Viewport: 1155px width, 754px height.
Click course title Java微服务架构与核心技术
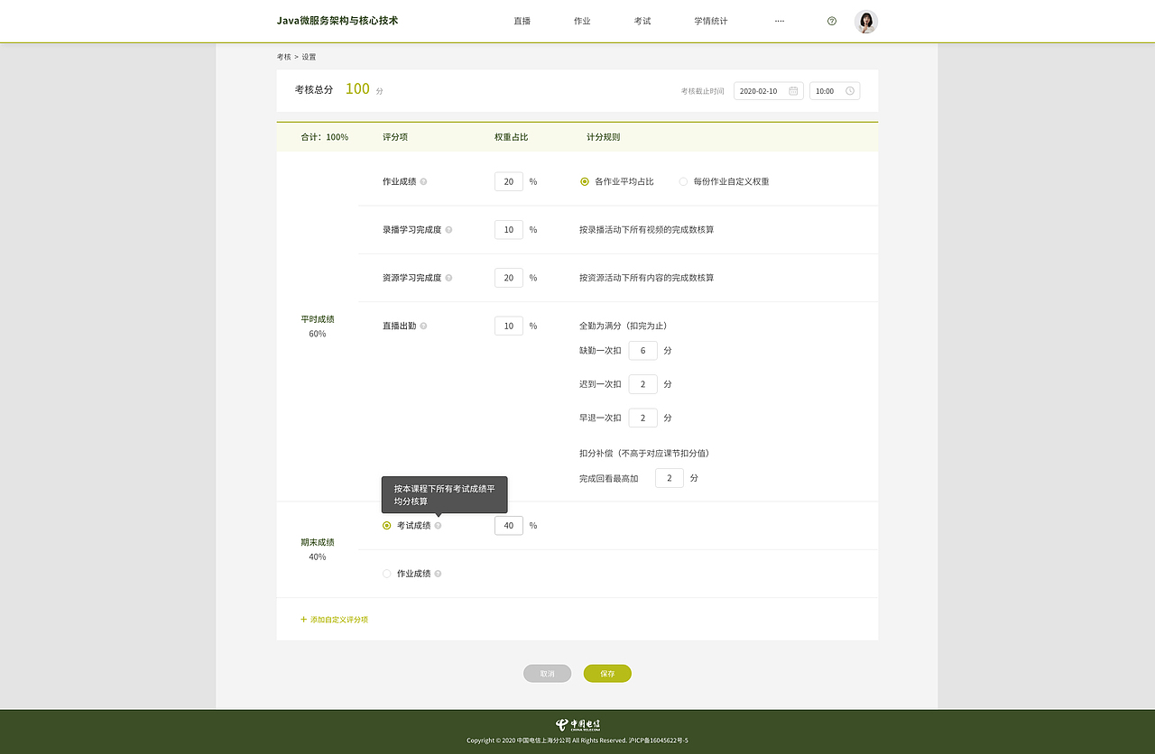(337, 21)
